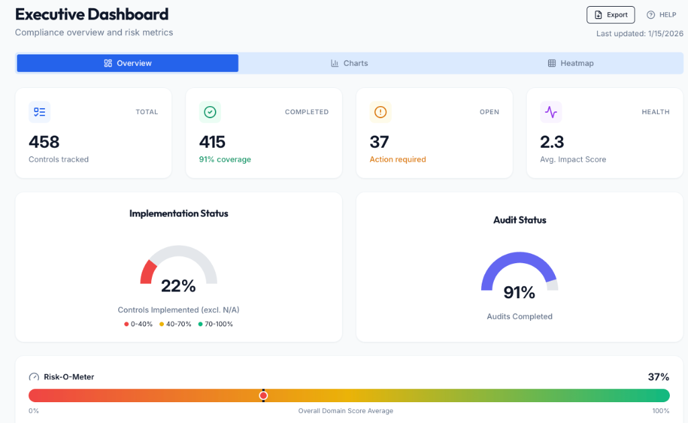Click the yellow 40-70% legend dot
Screen dimensions: 688x423
coord(161,324)
